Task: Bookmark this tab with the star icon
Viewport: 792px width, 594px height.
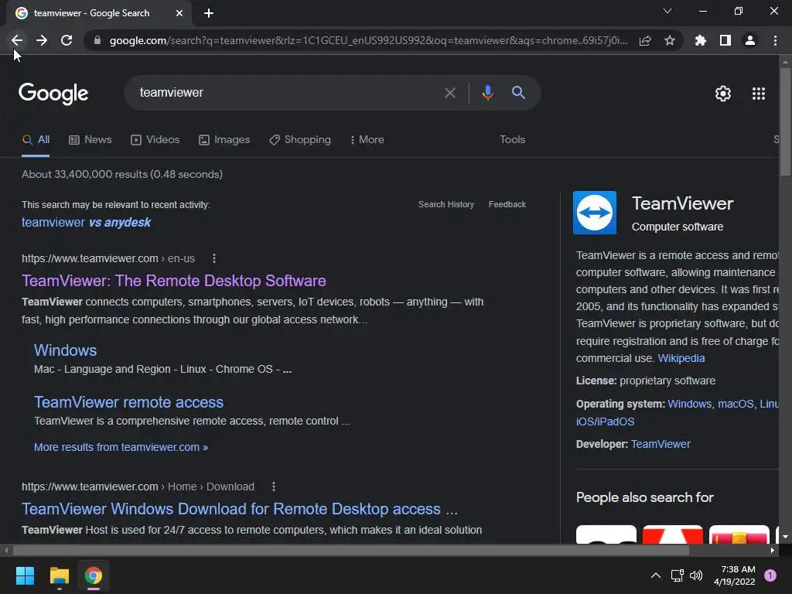Action: click(x=670, y=40)
